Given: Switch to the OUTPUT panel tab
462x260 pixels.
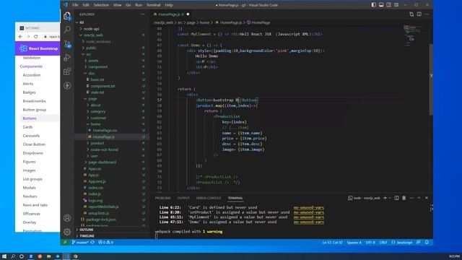Looking at the screenshot, I should coord(183,198).
